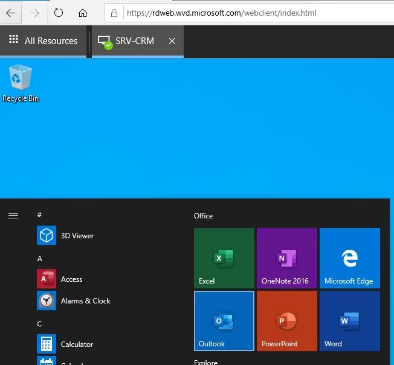Screen dimensions: 394x365
Task: Click the C letter group header
Action: pos(39,324)
